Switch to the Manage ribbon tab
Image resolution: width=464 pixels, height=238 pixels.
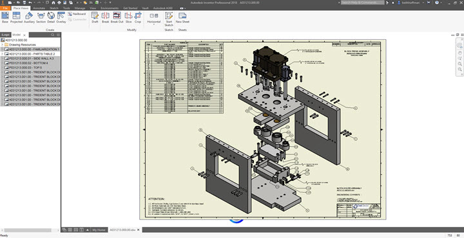pyautogui.click(x=80, y=8)
